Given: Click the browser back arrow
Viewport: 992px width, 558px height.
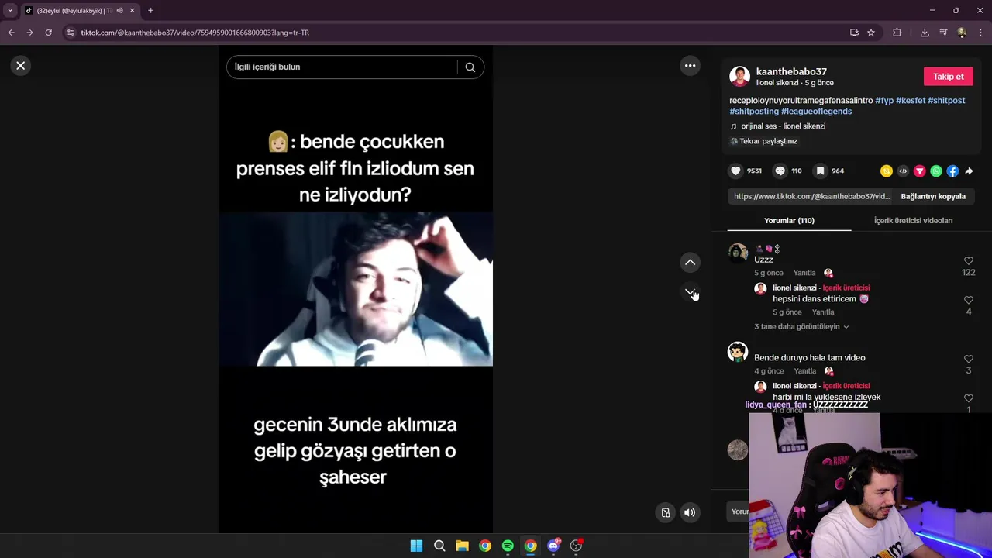Looking at the screenshot, I should (11, 33).
